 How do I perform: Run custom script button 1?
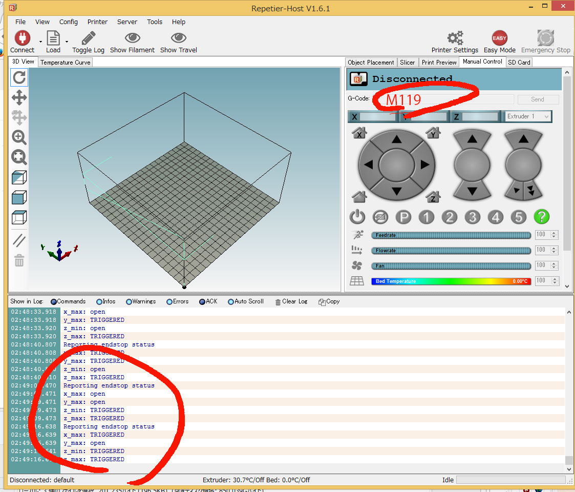click(427, 217)
